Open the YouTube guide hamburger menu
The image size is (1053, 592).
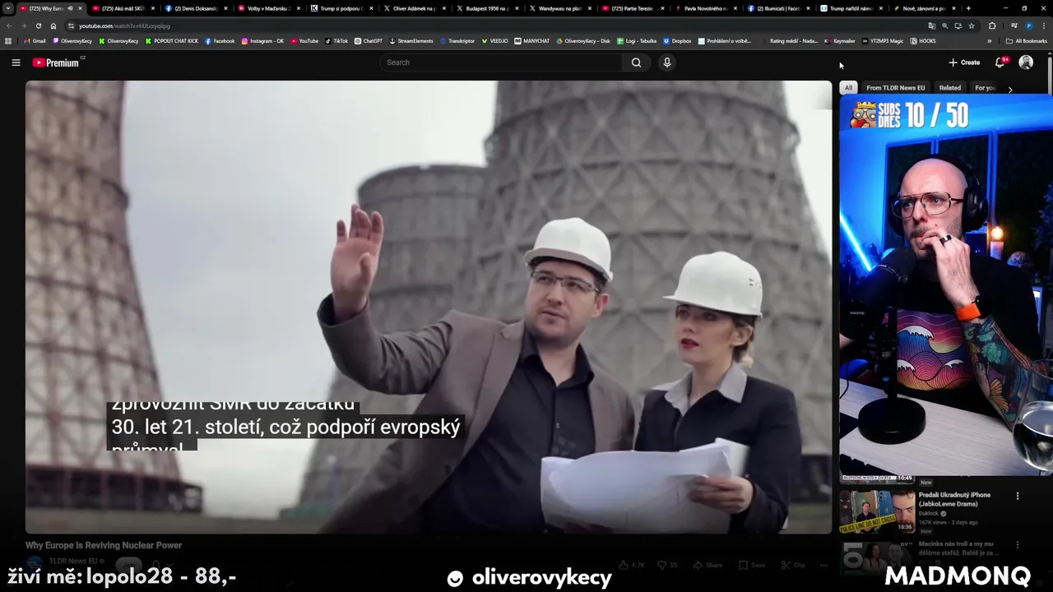[16, 62]
